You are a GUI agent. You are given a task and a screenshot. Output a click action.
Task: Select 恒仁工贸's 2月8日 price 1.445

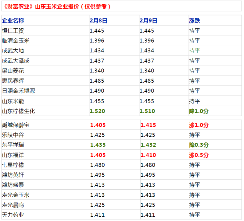97,31
